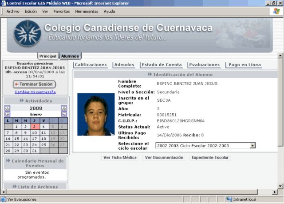Screen dimensions: 284x204
Task: Select highlighted day 3 in calendar
Action: [35, 127]
